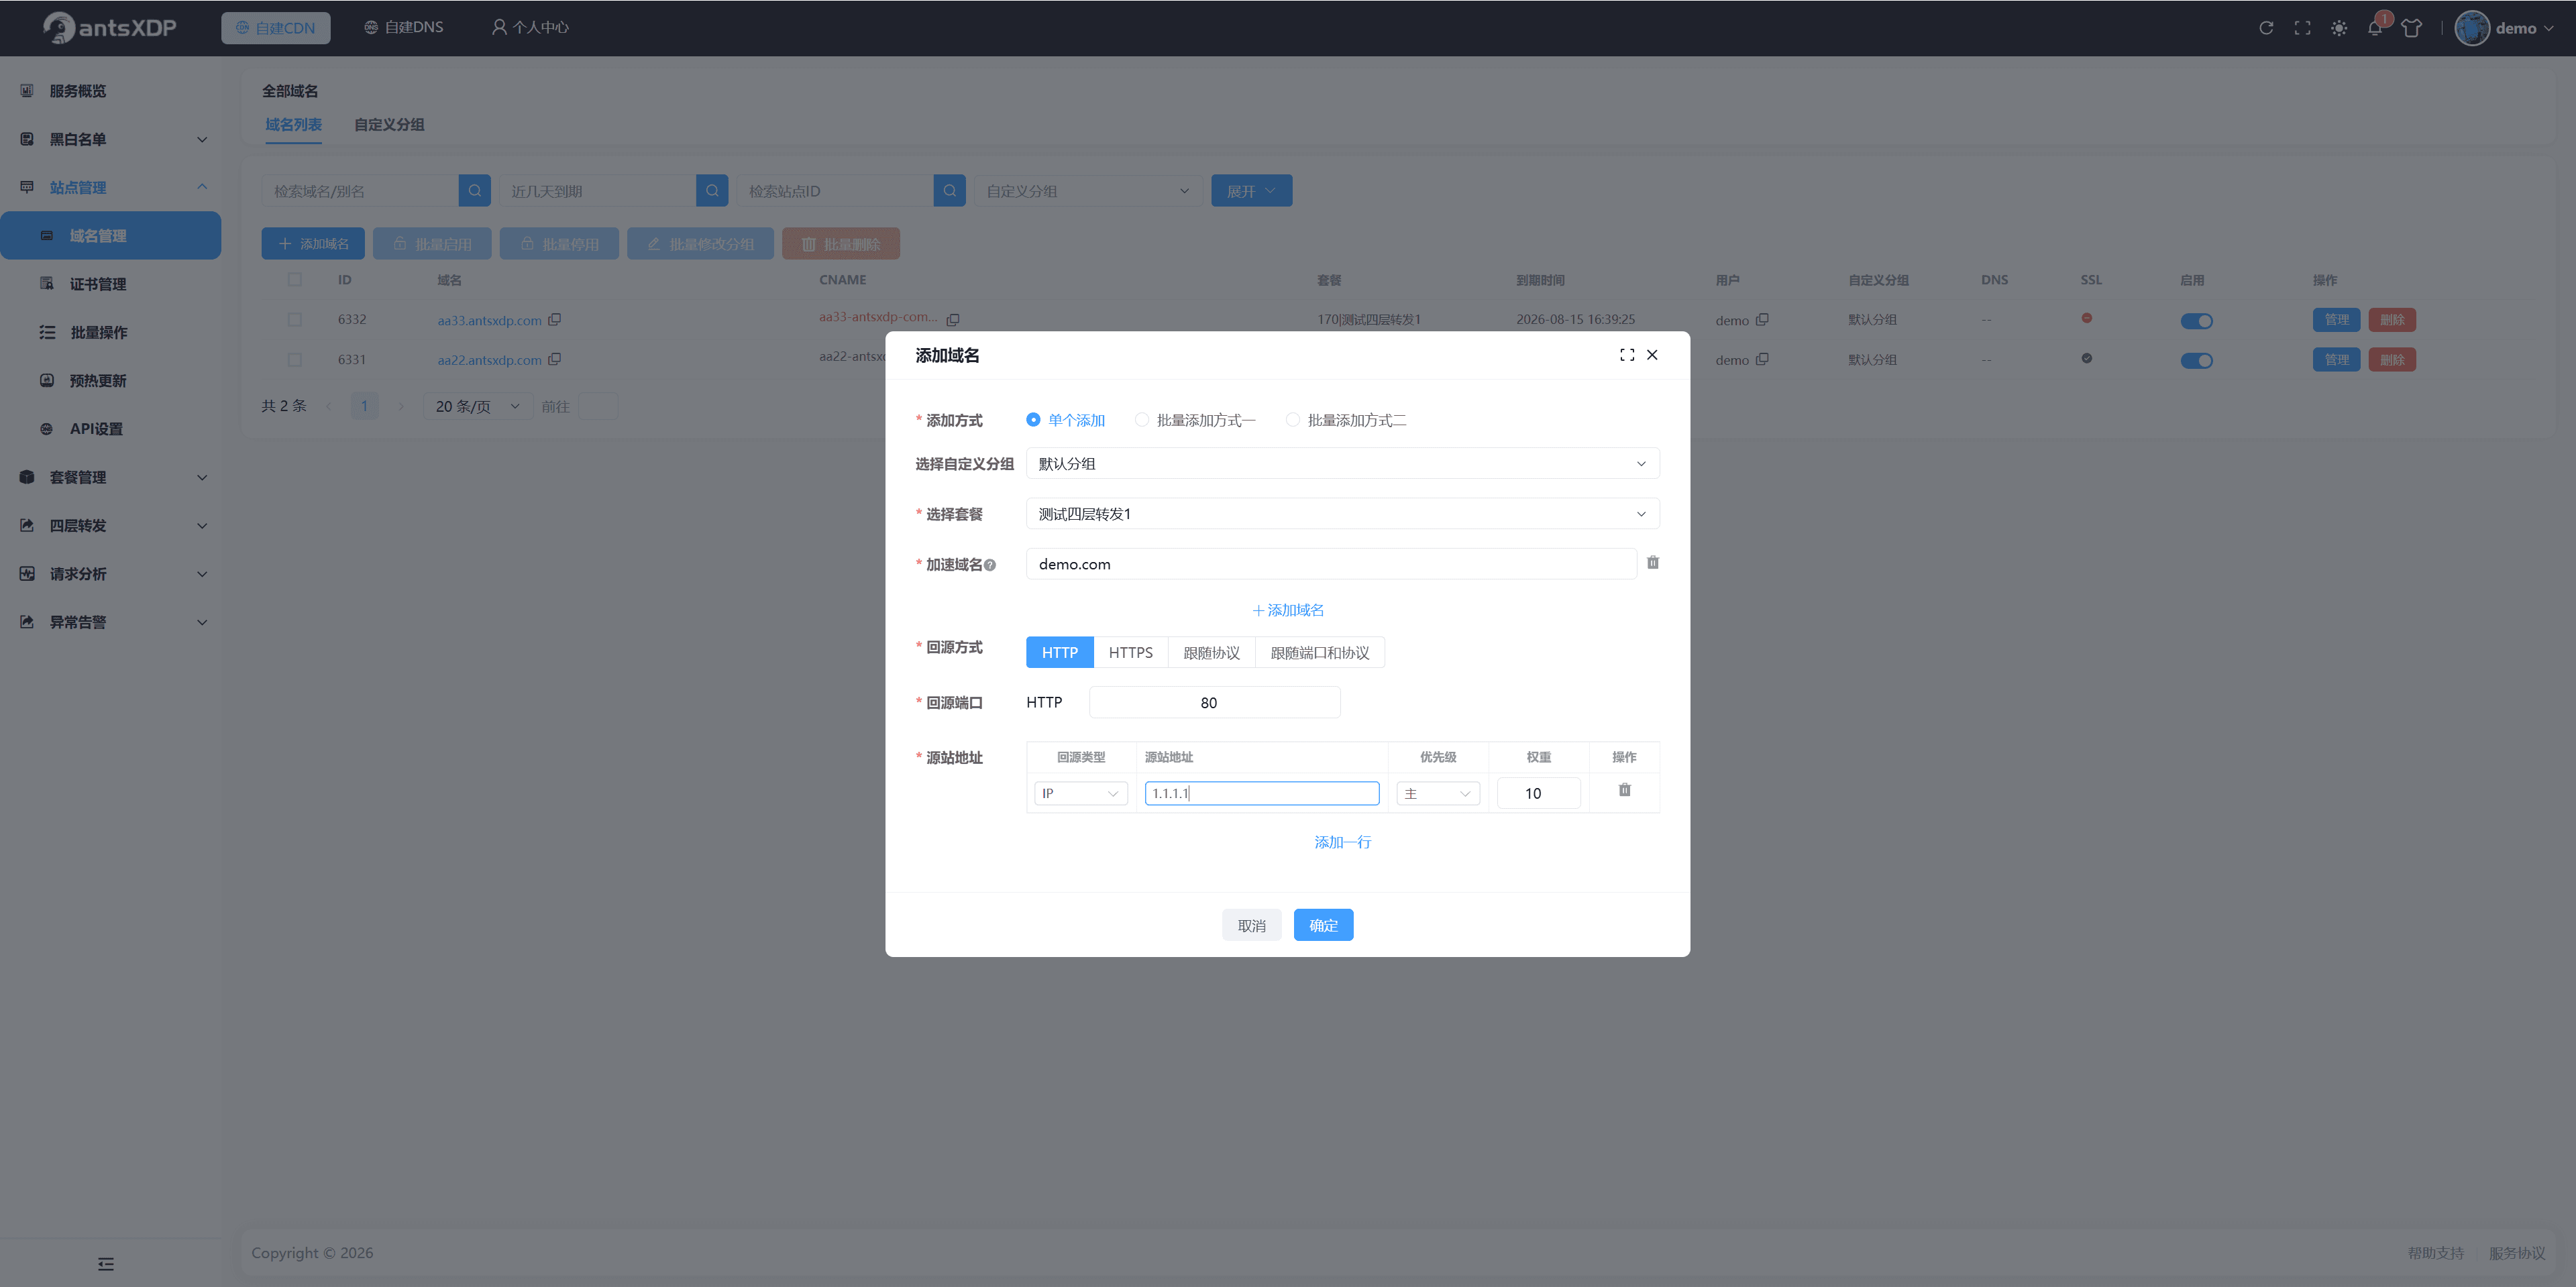
Task: Open the 自建DNS top menu
Action: tap(404, 28)
